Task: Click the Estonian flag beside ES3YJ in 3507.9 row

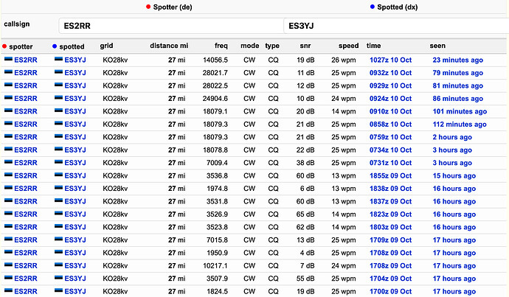Action: (x=59, y=278)
